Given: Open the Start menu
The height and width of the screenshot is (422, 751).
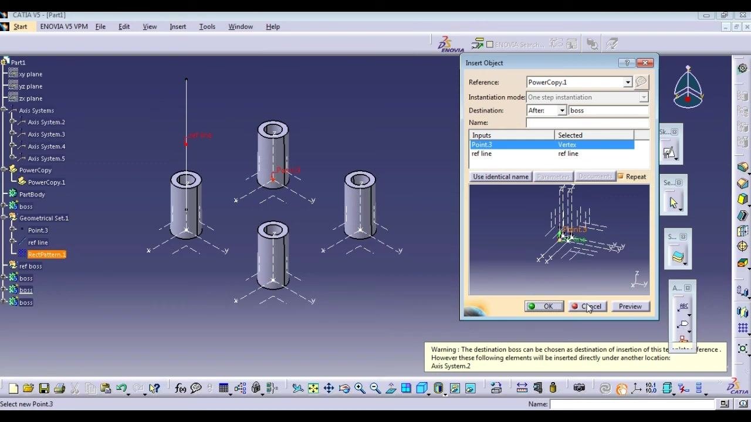Looking at the screenshot, I should pyautogui.click(x=21, y=26).
